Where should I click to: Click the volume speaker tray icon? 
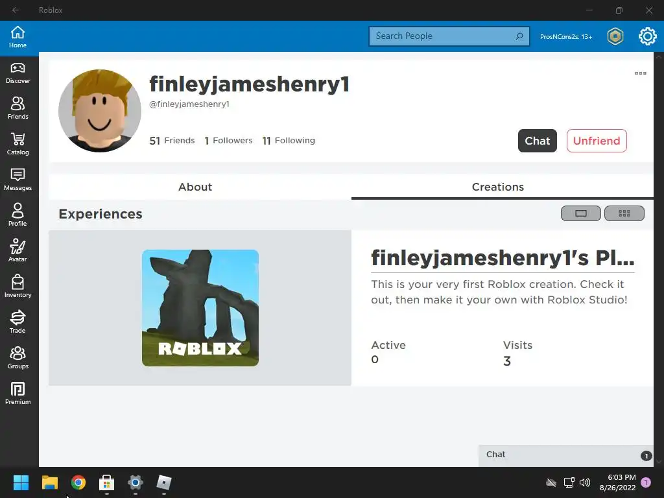click(x=585, y=482)
